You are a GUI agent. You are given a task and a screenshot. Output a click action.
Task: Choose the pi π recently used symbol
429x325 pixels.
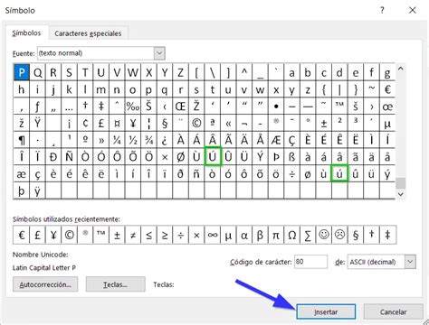(276, 235)
